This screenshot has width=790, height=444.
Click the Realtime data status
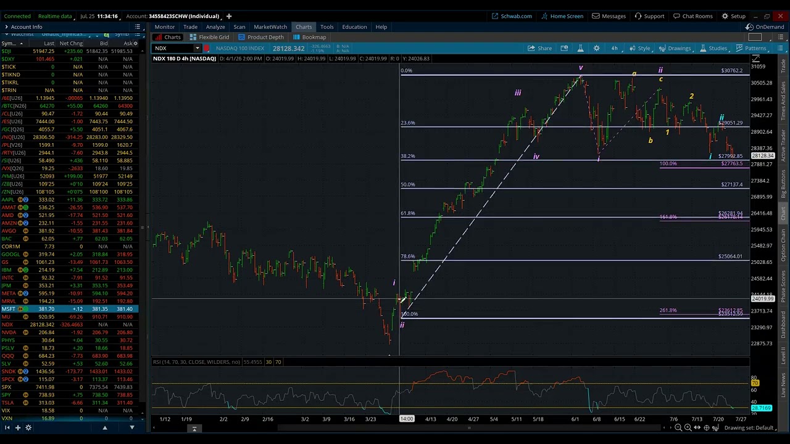pos(55,16)
